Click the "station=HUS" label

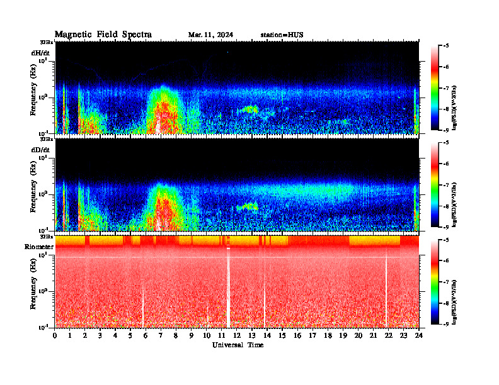pyautogui.click(x=282, y=35)
